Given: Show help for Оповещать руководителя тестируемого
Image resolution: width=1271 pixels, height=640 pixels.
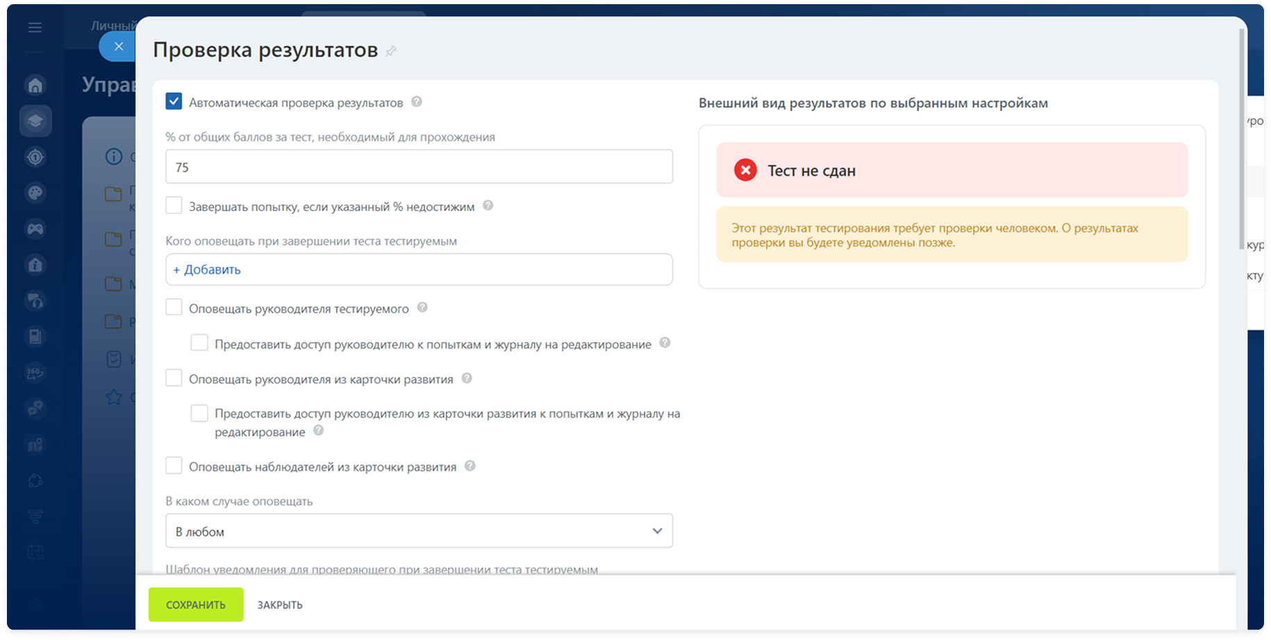Looking at the screenshot, I should (422, 307).
